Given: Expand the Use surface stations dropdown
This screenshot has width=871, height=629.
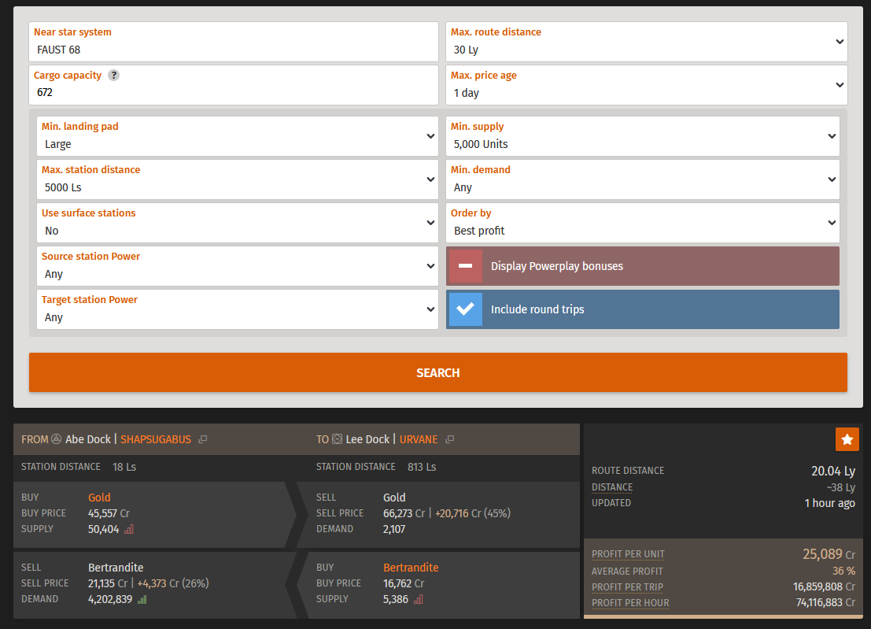Looking at the screenshot, I should (238, 223).
